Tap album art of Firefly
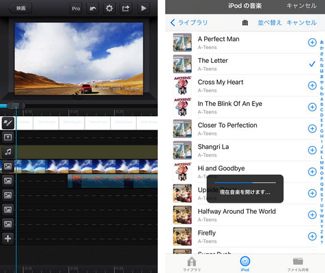 tap(182, 236)
